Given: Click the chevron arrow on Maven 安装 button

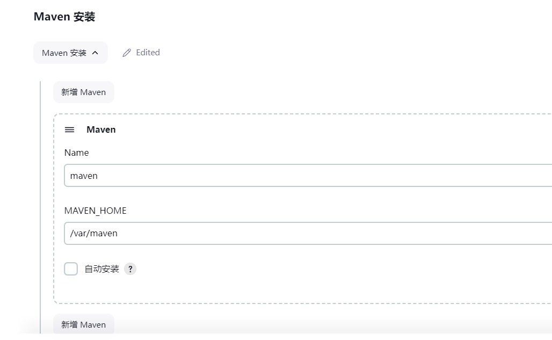Looking at the screenshot, I should [x=95, y=53].
